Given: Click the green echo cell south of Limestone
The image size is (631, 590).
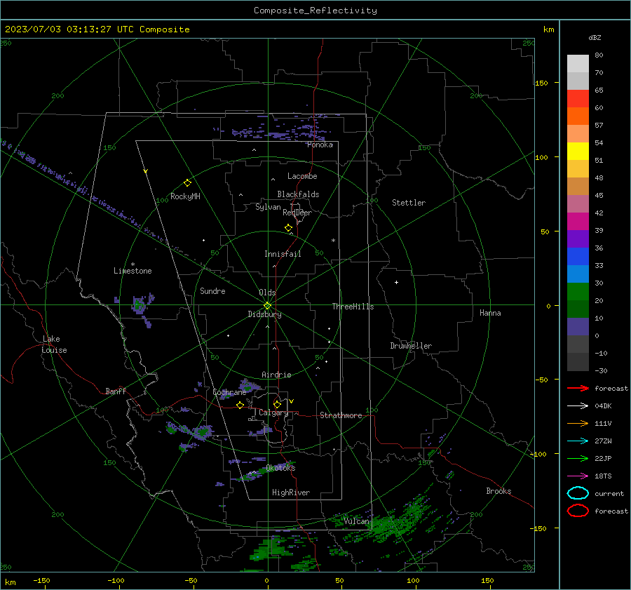Looking at the screenshot, I should (x=140, y=305).
